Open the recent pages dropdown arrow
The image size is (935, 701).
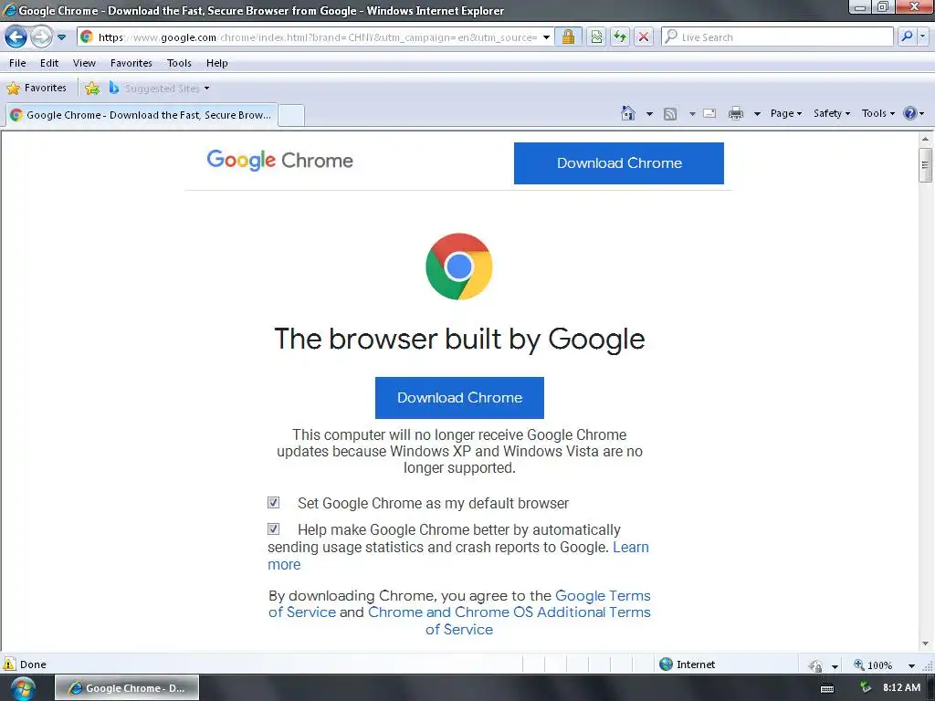coord(61,37)
